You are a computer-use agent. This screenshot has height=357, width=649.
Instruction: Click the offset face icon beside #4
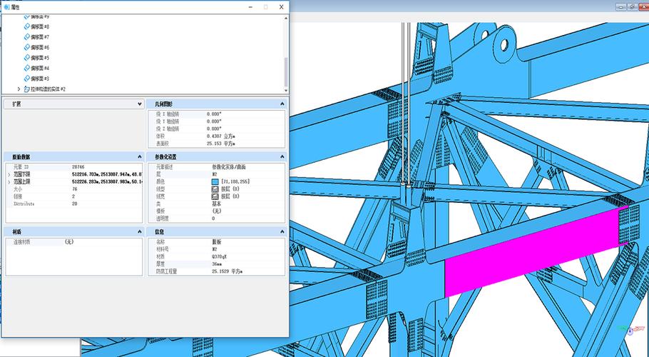pos(27,68)
